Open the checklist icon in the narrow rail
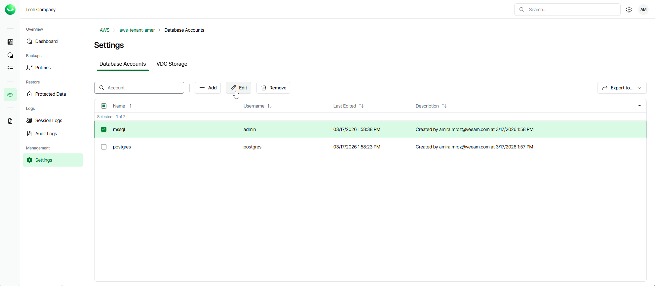The width and height of the screenshot is (655, 286). [10, 68]
